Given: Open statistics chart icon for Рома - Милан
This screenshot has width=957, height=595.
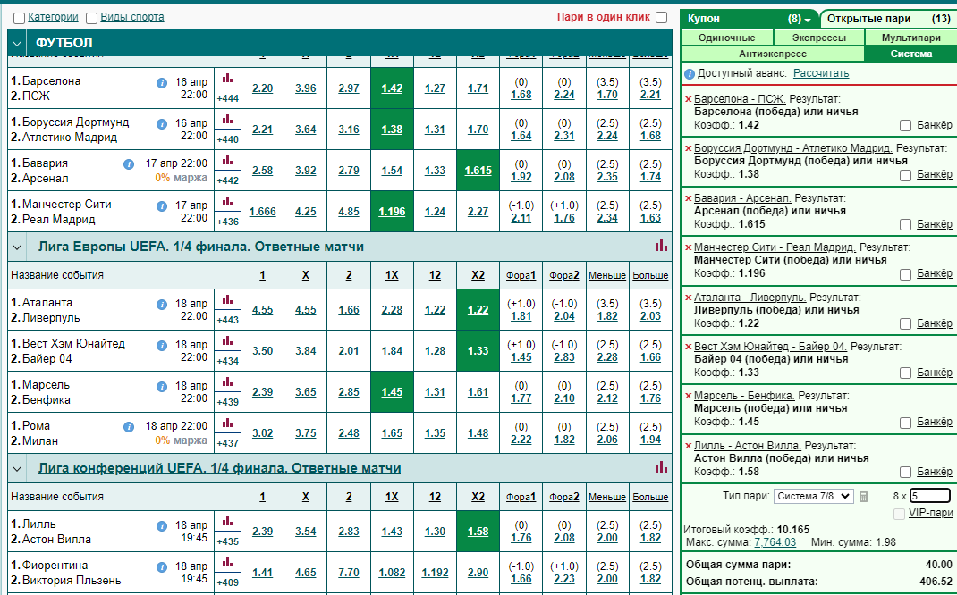Looking at the screenshot, I should pos(228,423).
